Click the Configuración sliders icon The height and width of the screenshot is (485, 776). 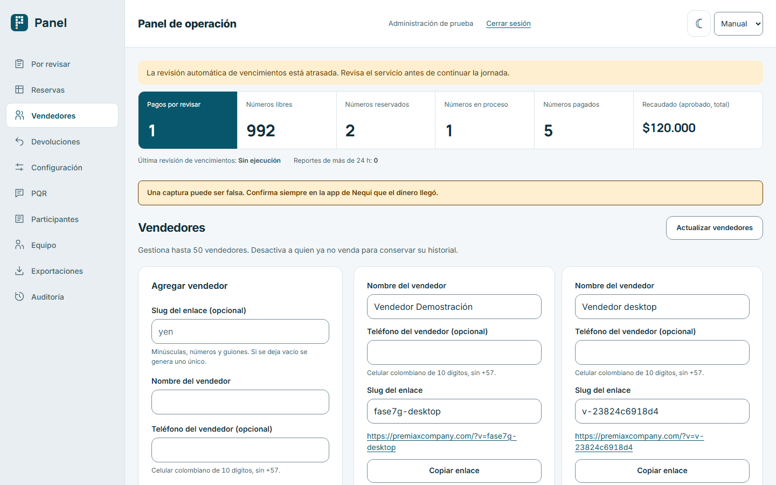tap(19, 167)
